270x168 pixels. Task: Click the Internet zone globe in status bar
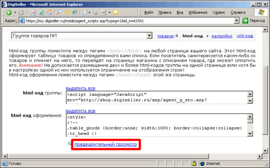pos(202,164)
